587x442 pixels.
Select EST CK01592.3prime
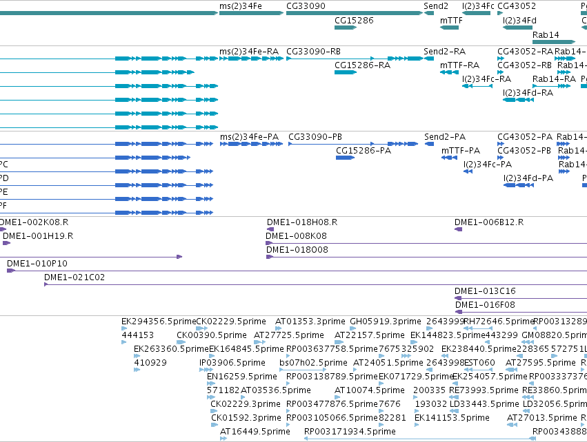point(215,425)
